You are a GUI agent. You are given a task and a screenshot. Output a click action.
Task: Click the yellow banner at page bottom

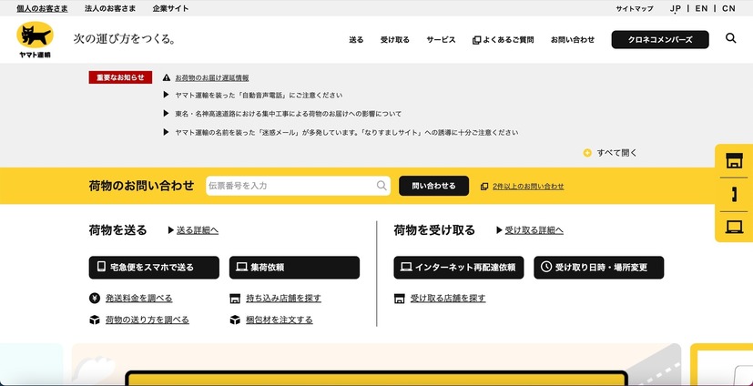[377, 379]
